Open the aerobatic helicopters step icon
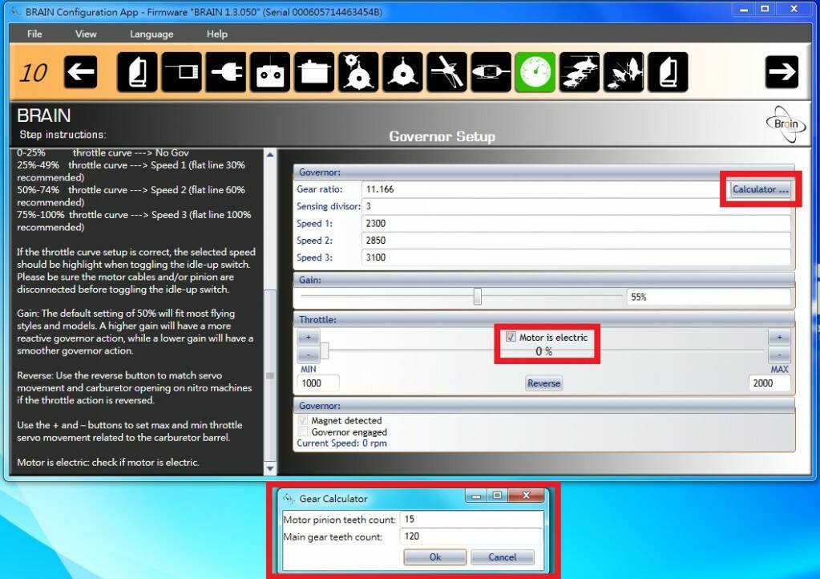 [x=624, y=72]
